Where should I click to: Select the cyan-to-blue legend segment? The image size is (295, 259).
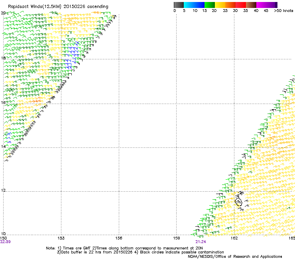(x=194, y=5)
